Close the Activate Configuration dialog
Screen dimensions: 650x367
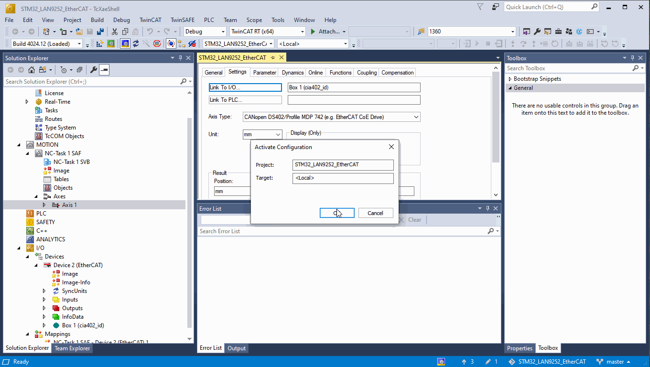click(391, 147)
